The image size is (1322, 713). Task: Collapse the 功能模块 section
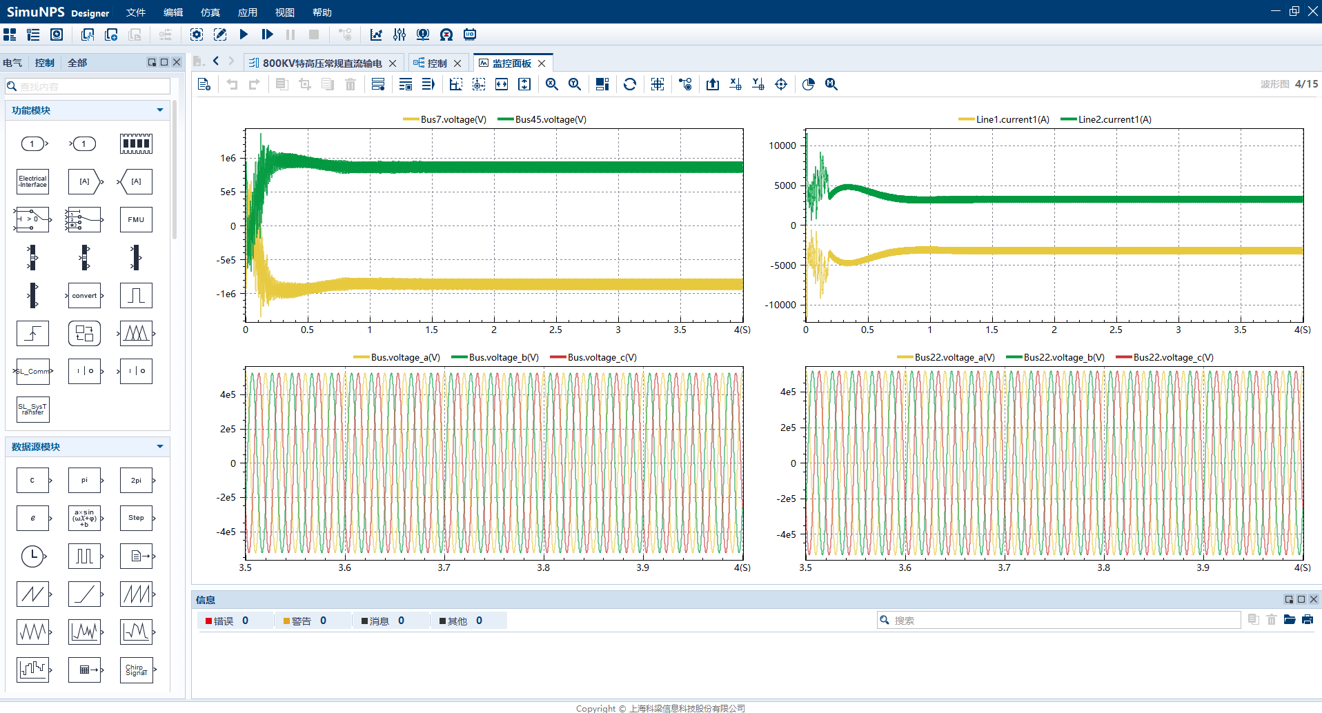click(160, 110)
